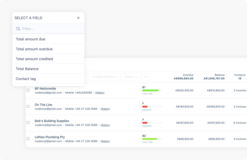247x160 pixels.
Task: Open the three-dots more actions menu
Action: 146,77
